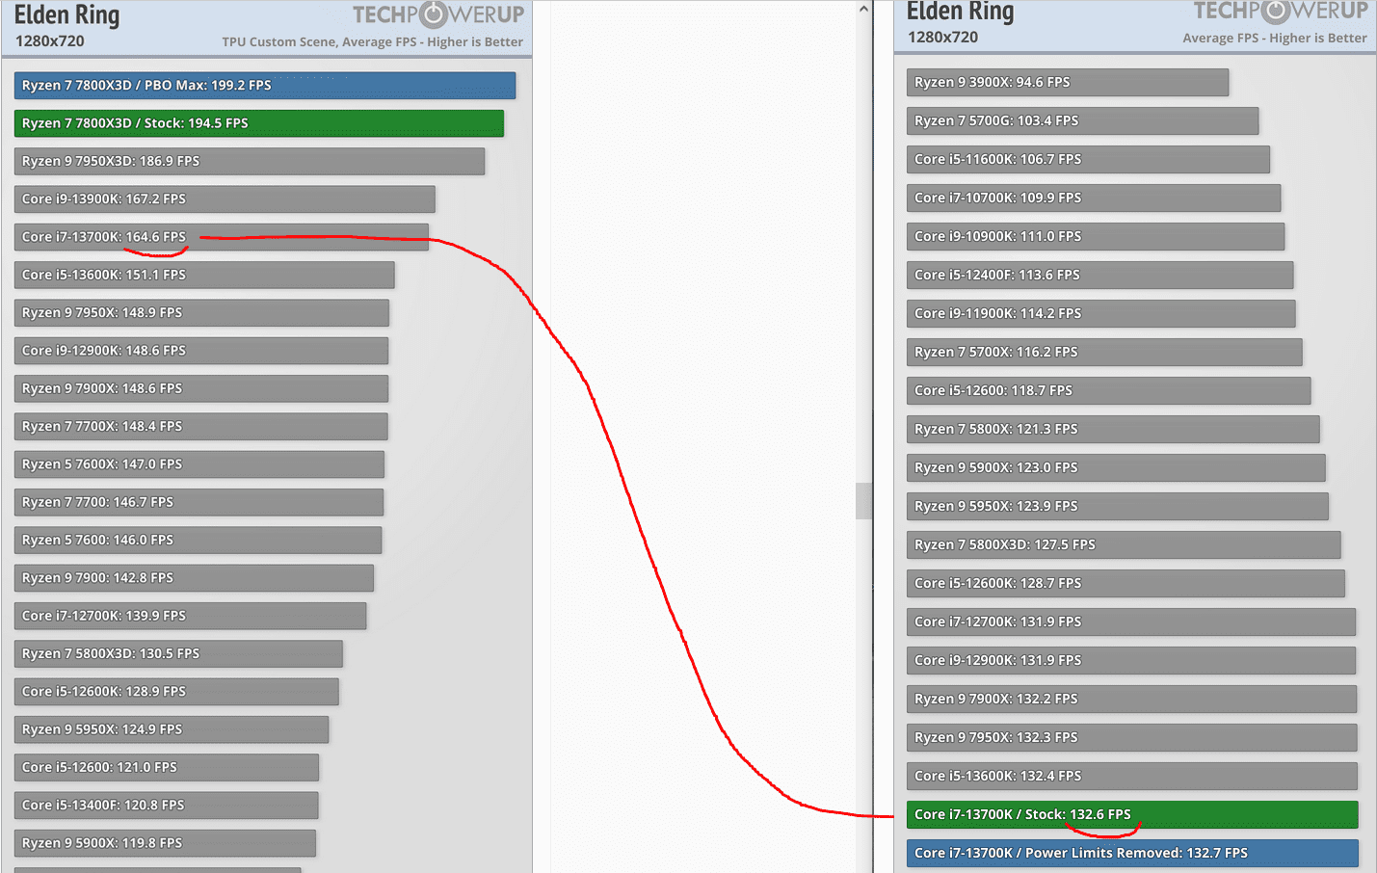This screenshot has width=1377, height=873.
Task: Select the 'Core i5-13400F: 120.8 FPS' bar
Action: tap(167, 806)
